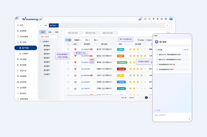Open the 10条/页 page size dropdown

pyautogui.click(x=134, y=98)
